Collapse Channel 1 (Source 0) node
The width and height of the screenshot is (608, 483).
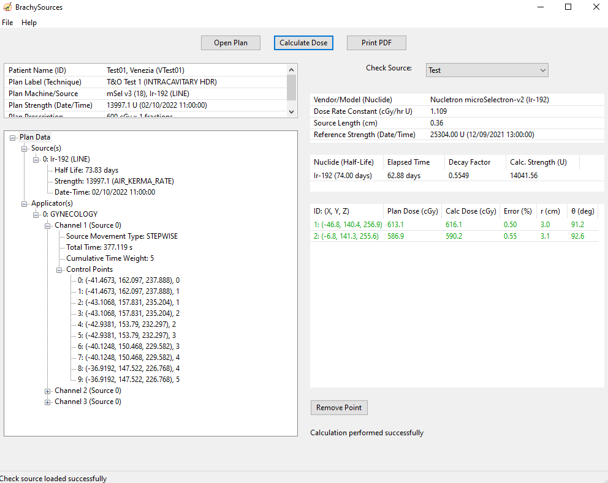pyautogui.click(x=47, y=226)
